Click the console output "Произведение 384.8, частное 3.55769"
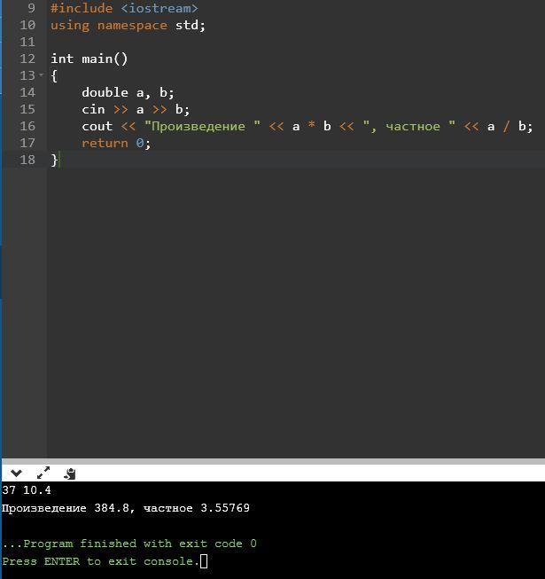The height and width of the screenshot is (579, 545). (126, 508)
